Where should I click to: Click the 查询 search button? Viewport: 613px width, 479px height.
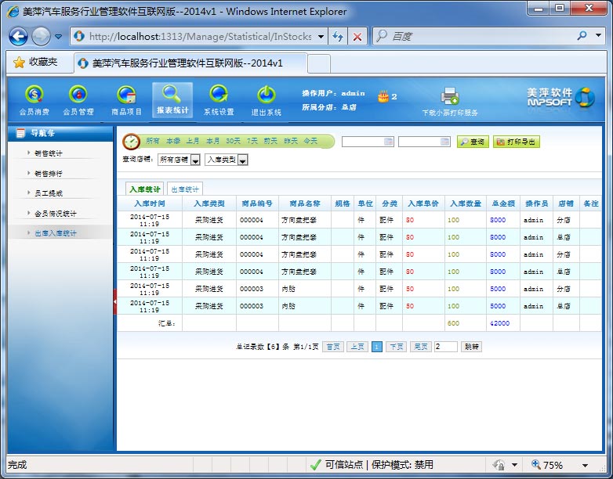point(473,142)
